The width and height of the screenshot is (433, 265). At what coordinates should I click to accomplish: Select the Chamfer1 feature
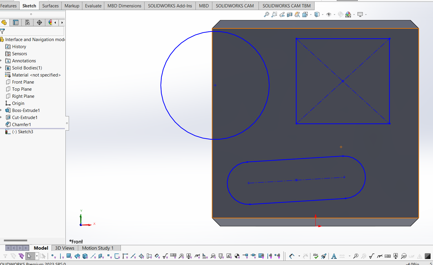coord(18,125)
